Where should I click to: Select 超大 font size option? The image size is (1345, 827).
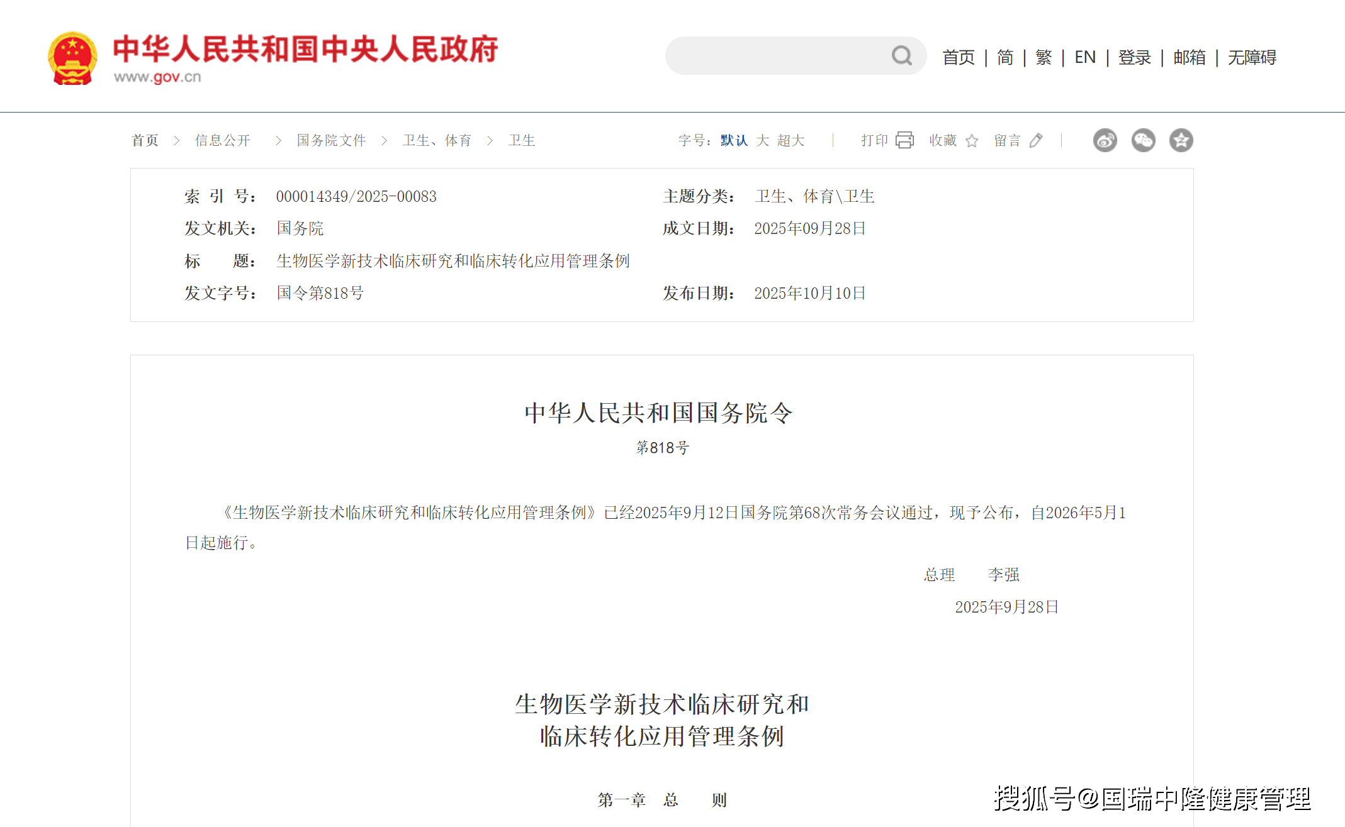pyautogui.click(x=791, y=140)
